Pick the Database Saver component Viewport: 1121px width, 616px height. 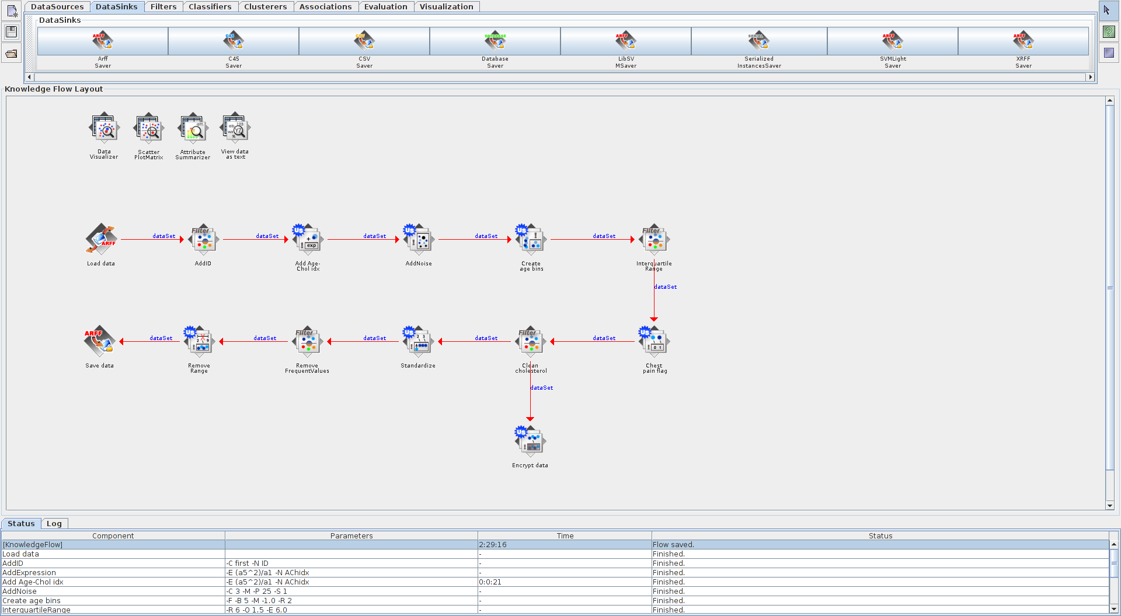(x=495, y=41)
